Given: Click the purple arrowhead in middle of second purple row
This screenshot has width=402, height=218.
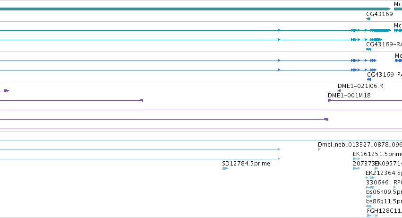Looking at the screenshot, I should tap(141, 100).
